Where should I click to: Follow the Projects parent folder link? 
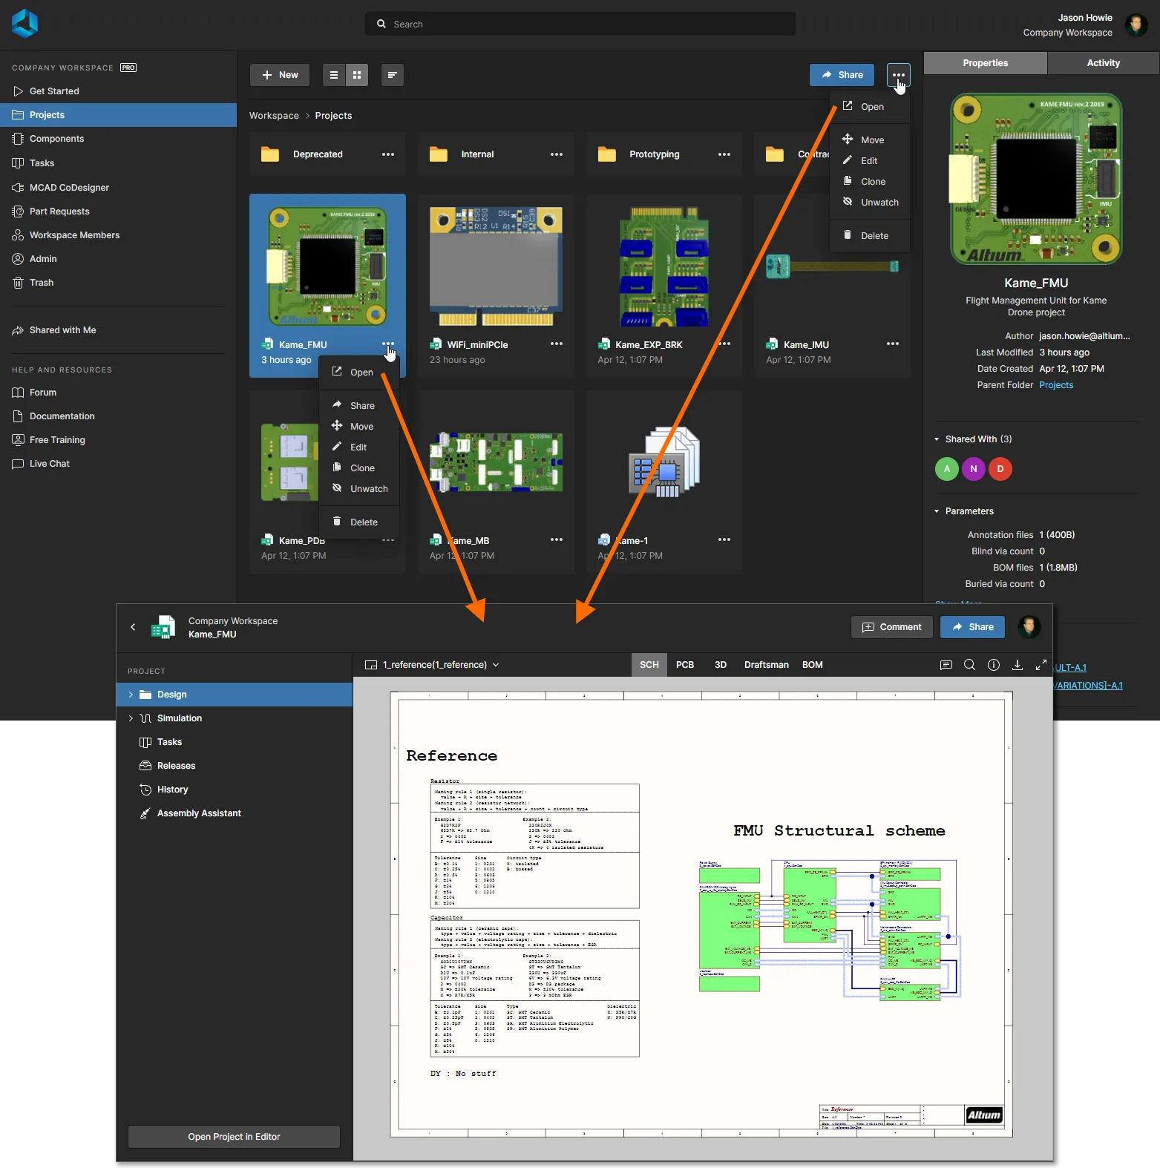point(1056,385)
